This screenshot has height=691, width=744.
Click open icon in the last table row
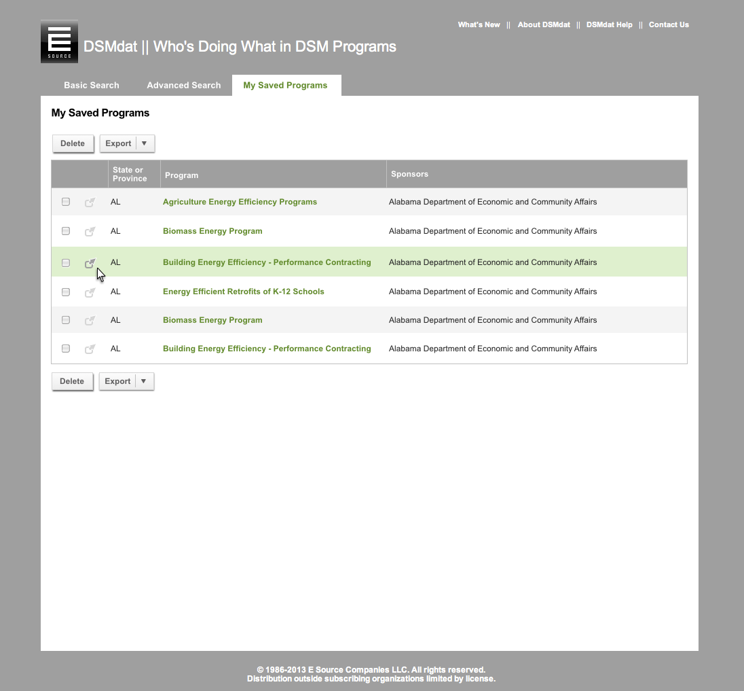(90, 349)
